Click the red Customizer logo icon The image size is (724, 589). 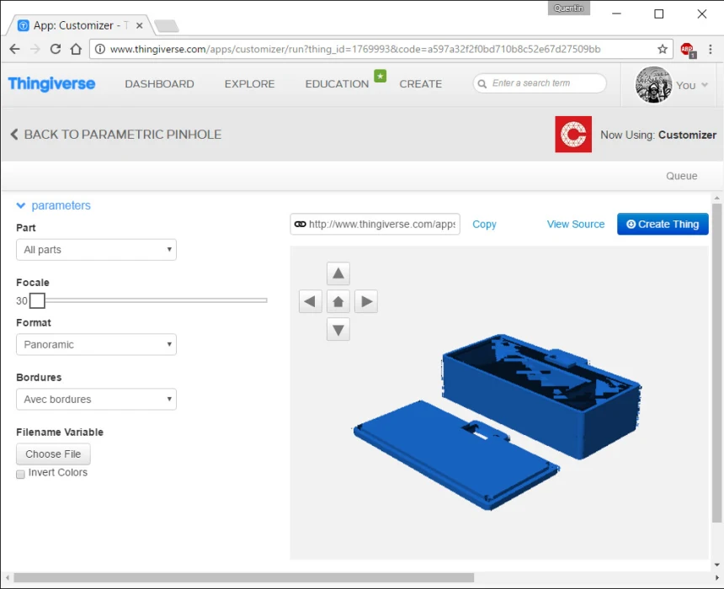[572, 134]
